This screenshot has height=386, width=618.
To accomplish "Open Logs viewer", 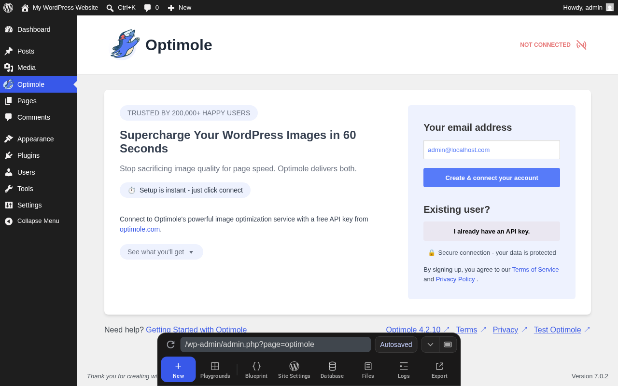I will pos(404,370).
